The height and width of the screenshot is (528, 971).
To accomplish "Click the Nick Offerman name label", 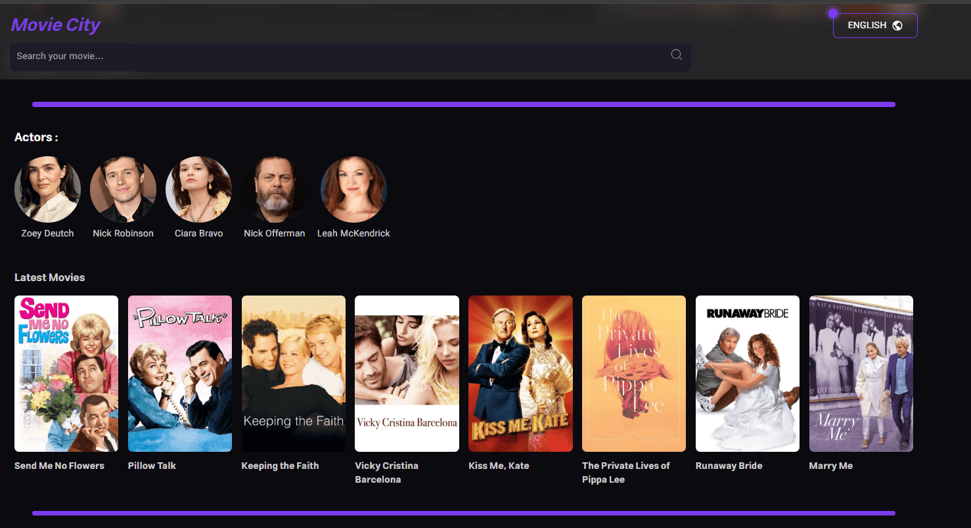I will tap(275, 233).
